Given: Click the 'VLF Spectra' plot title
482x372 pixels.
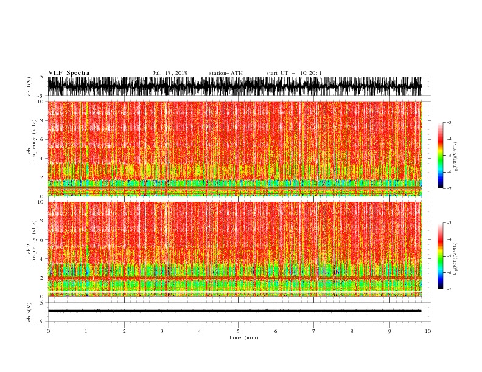Looking at the screenshot, I should [69, 73].
